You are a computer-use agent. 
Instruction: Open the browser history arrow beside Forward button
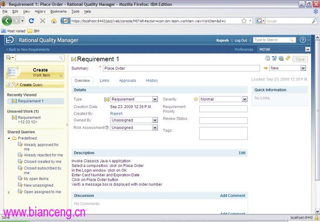coord(23,21)
